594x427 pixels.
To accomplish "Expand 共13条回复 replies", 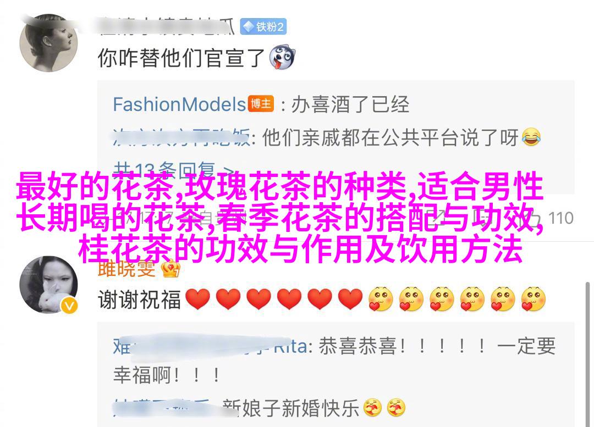I will coord(173,170).
